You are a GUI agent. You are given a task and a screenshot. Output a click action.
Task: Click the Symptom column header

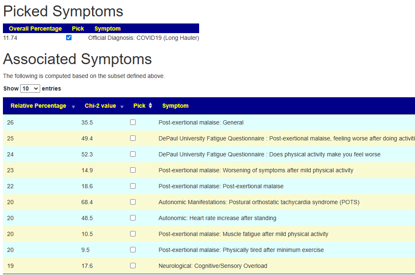point(175,106)
